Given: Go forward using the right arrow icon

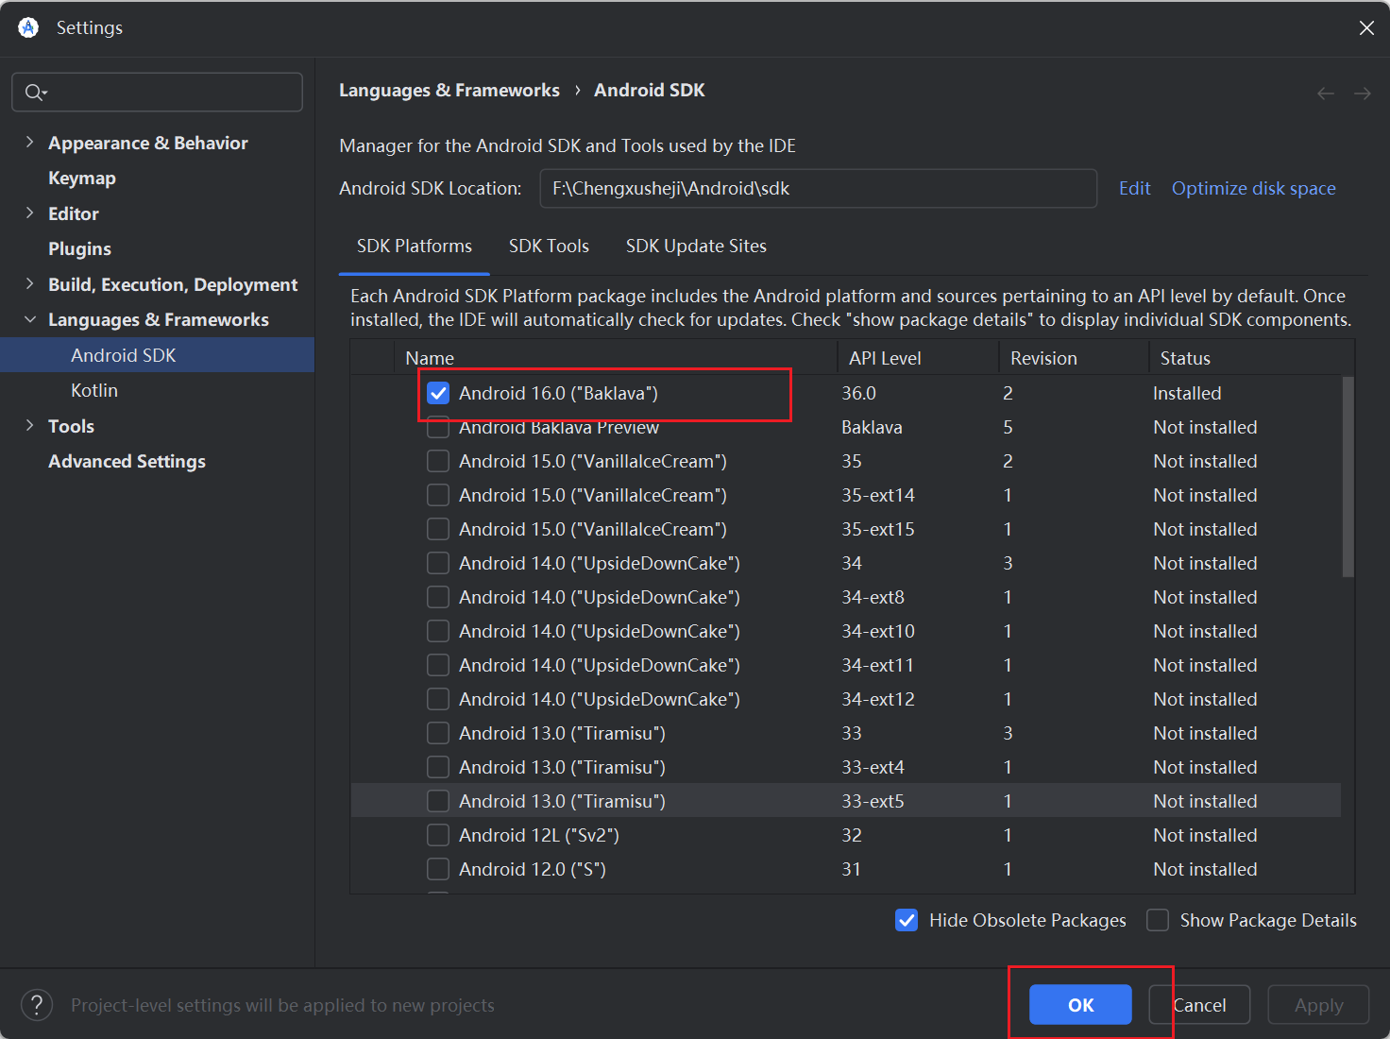Looking at the screenshot, I should pyautogui.click(x=1362, y=93).
